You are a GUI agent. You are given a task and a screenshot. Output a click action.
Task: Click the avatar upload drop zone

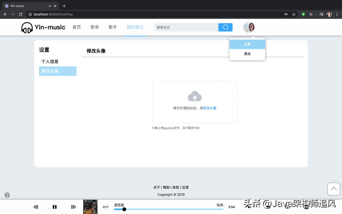coord(194,101)
